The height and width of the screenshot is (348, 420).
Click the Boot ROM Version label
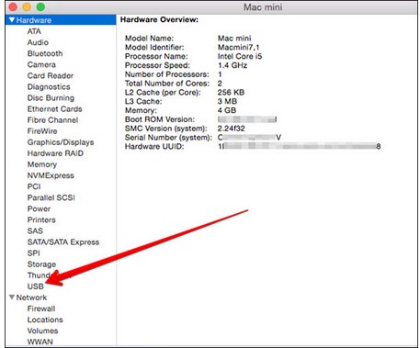[x=160, y=119]
